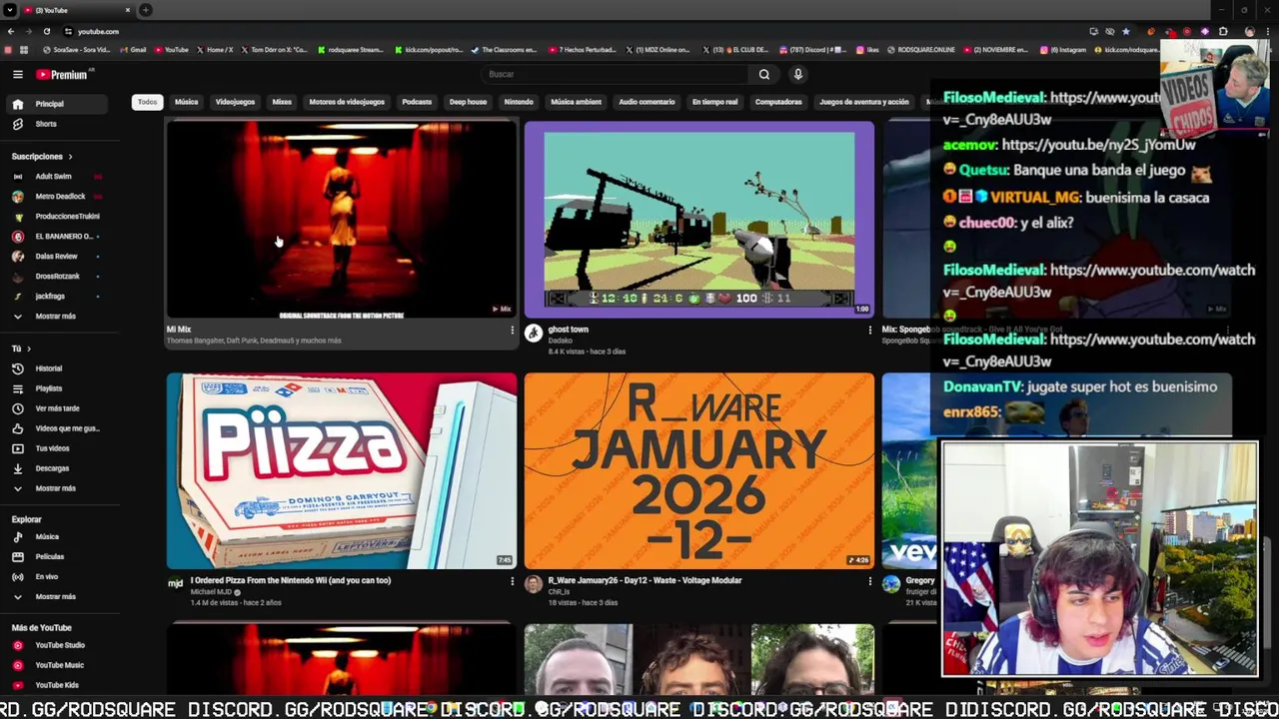Expand Mostrar más under Descargas
The width and height of the screenshot is (1279, 719).
tap(60, 488)
